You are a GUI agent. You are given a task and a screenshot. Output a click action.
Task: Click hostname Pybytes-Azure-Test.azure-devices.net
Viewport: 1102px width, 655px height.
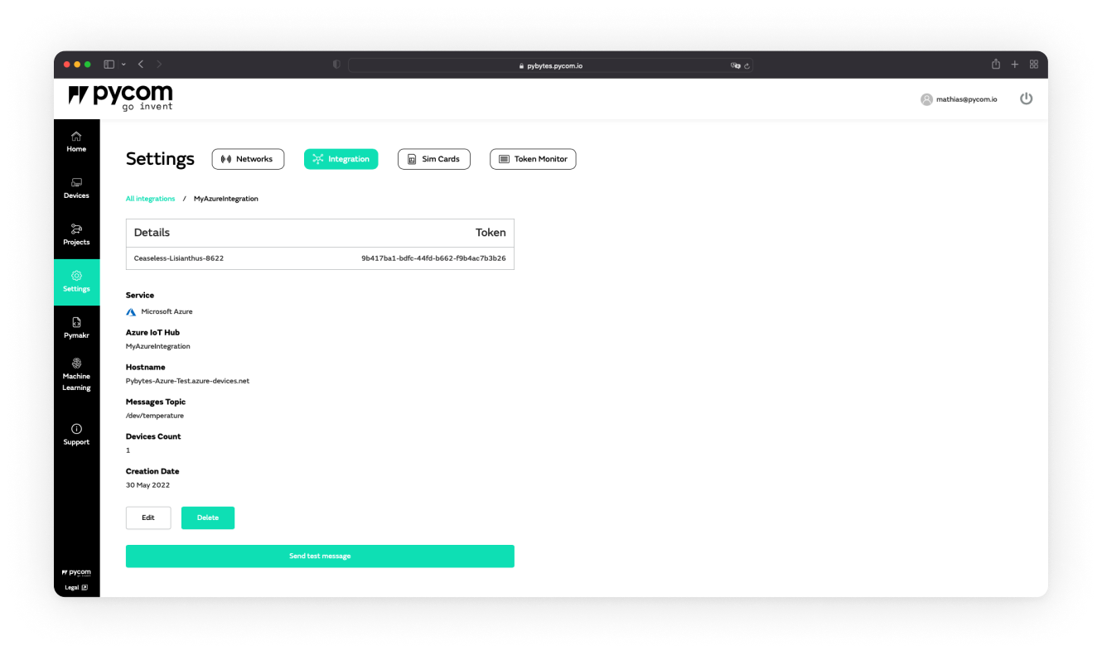click(187, 381)
